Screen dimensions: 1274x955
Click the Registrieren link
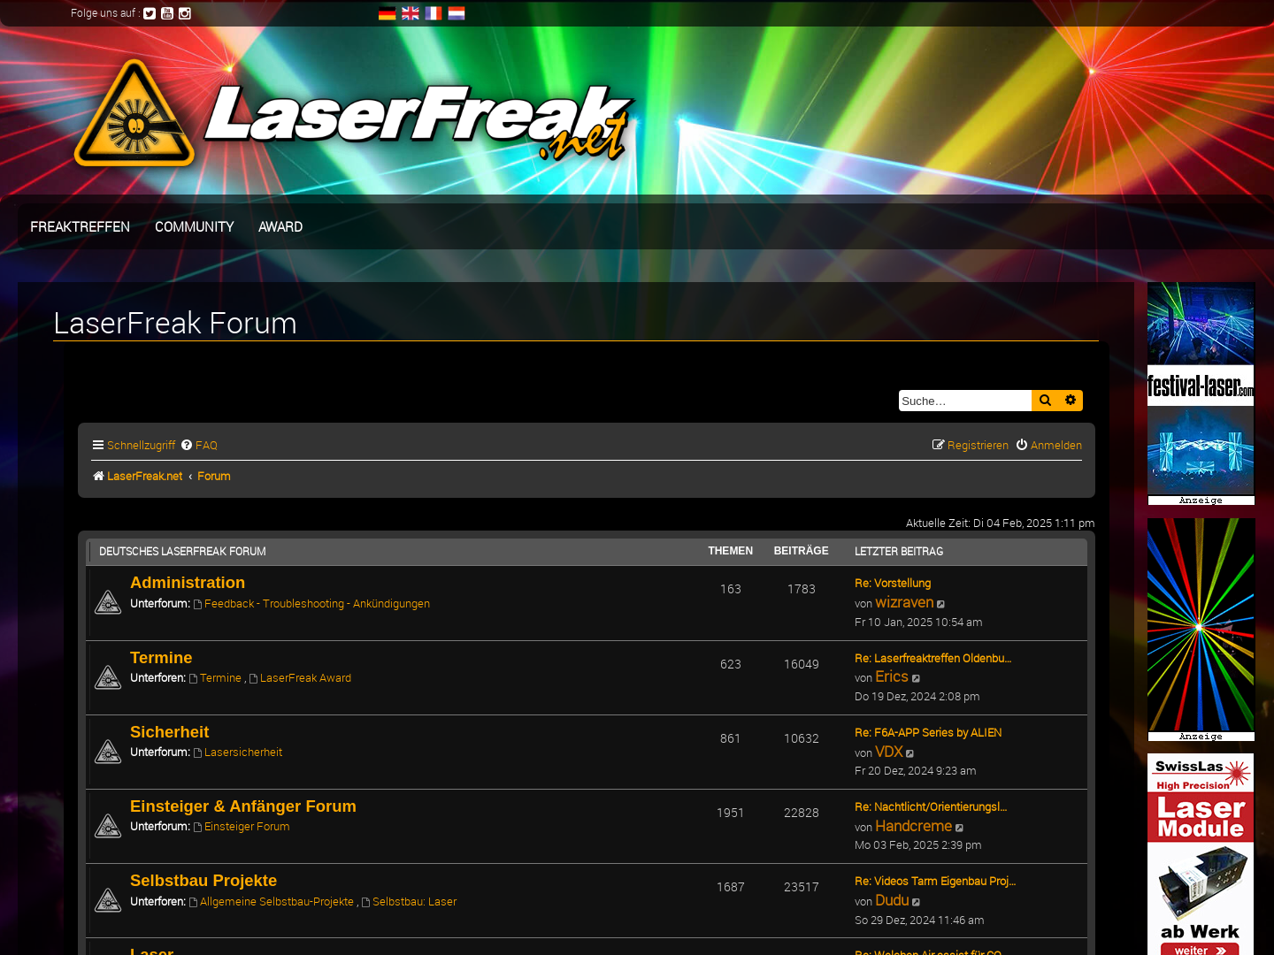coord(971,445)
